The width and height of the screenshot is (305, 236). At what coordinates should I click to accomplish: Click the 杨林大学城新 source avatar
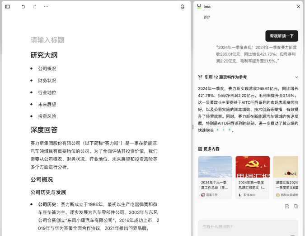[x=278, y=195]
